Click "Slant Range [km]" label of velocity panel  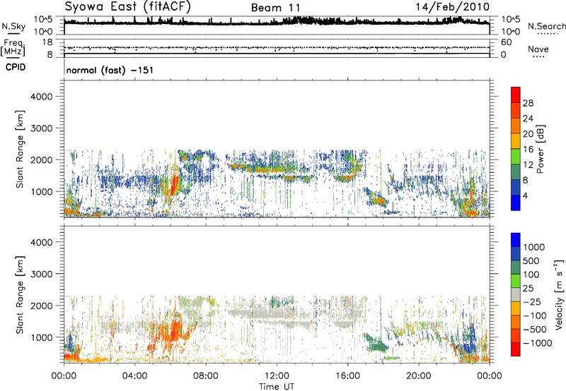(20, 295)
